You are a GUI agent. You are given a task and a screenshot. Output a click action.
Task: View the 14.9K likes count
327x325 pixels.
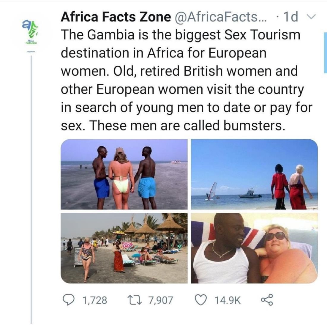pos(227,300)
